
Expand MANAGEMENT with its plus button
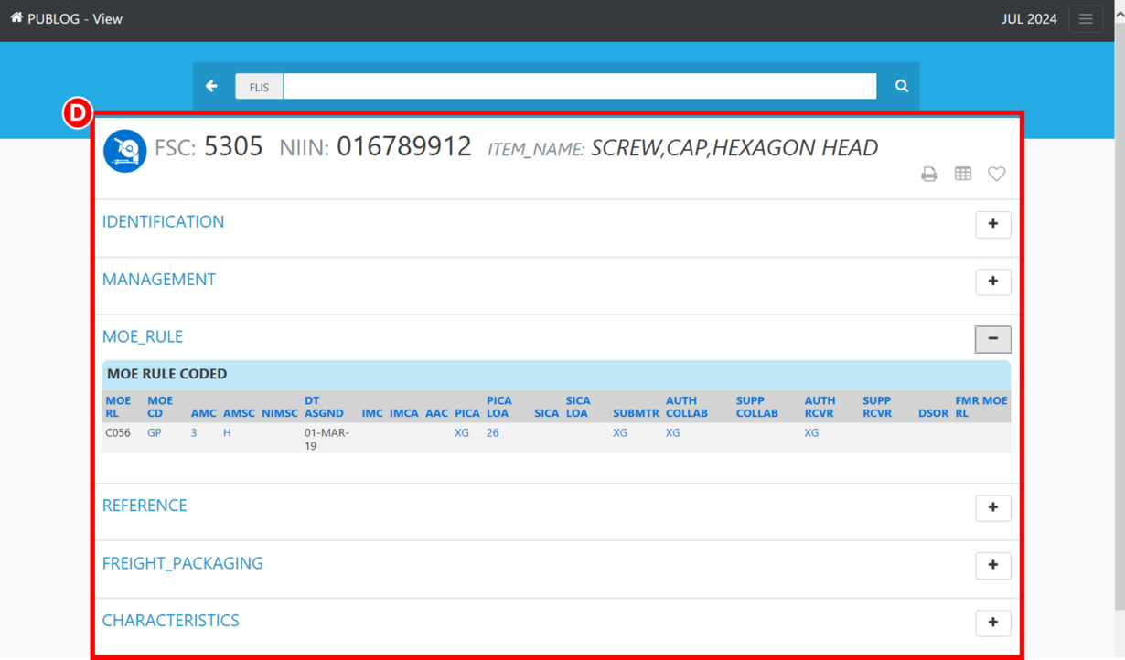993,282
